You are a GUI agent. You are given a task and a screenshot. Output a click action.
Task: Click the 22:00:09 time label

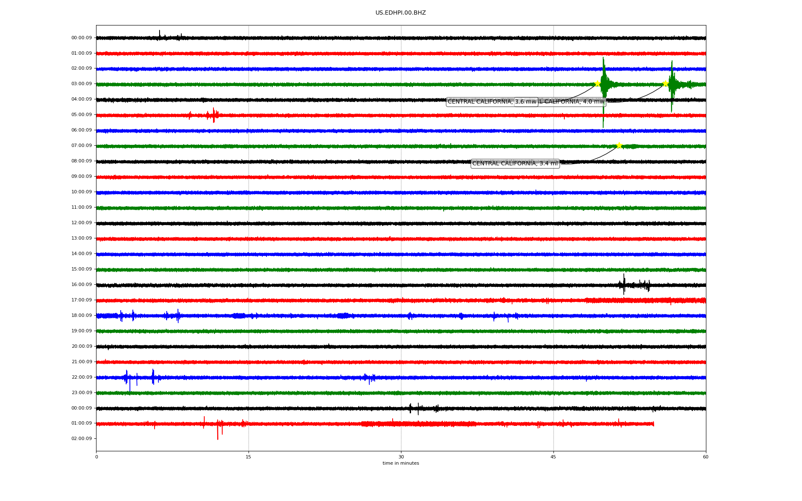pyautogui.click(x=81, y=377)
